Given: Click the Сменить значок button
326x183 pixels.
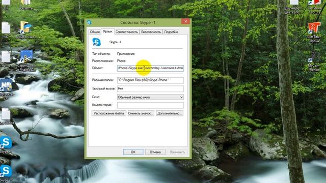Looking at the screenshot, I should pos(141,113).
